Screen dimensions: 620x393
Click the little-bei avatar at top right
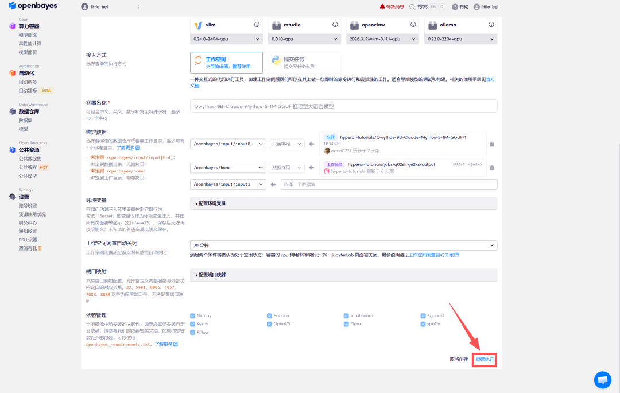coord(476,7)
